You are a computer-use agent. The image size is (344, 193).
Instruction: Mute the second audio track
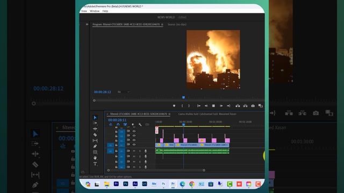(x=134, y=157)
